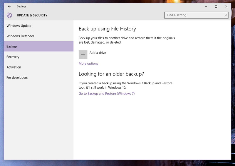The height and width of the screenshot is (166, 235).
Task: Click the Update & Security gear icon
Action: coord(9,15)
